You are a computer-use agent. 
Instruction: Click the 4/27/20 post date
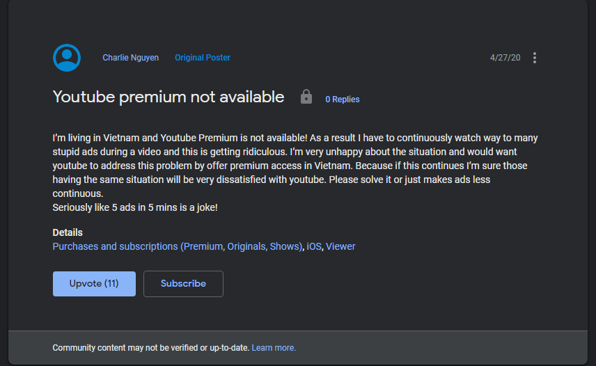505,58
